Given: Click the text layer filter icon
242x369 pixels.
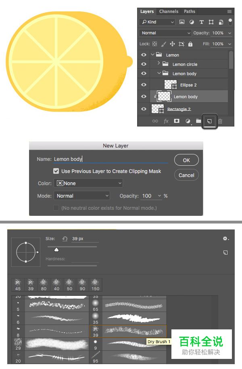Looking at the screenshot, I should click(201, 22).
